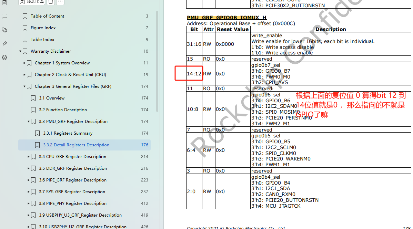Expand 3.5 DDR_GRF Register Description
The image size is (413, 229).
point(29,168)
